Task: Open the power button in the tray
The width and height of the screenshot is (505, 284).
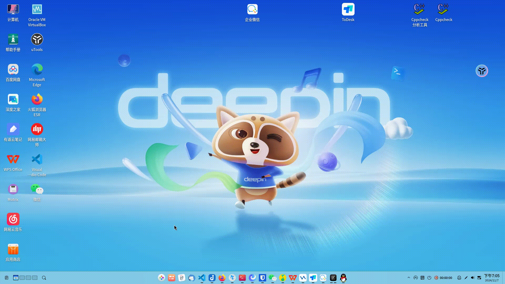Action: [429, 278]
